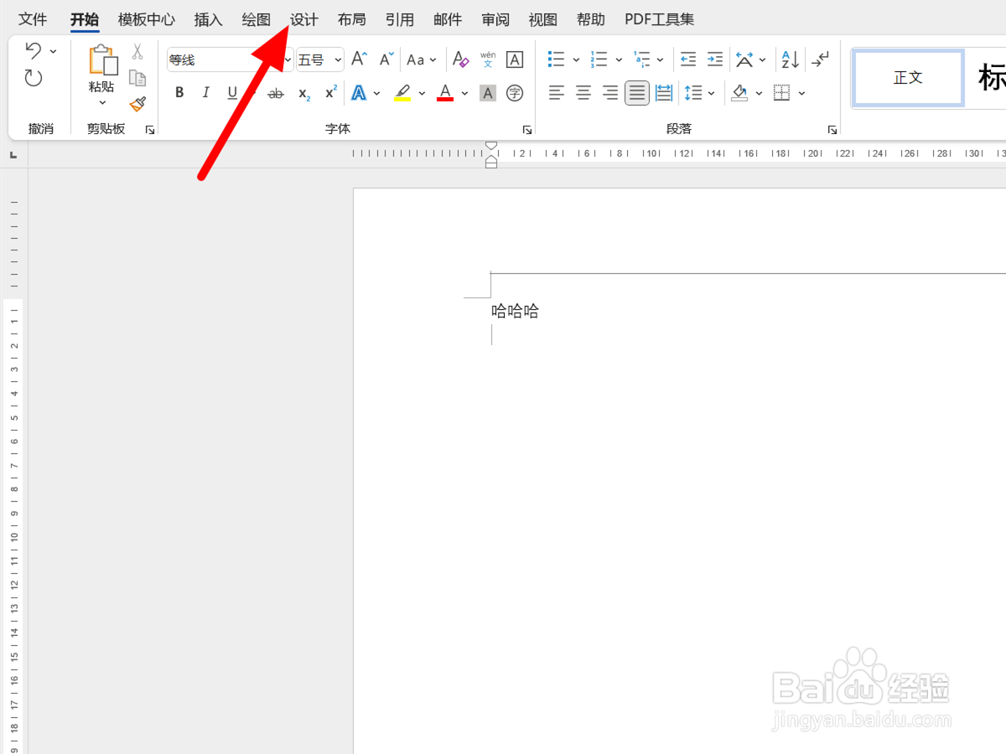The image size is (1006, 754).
Task: Select the 正文 style thumbnail
Action: coord(908,78)
